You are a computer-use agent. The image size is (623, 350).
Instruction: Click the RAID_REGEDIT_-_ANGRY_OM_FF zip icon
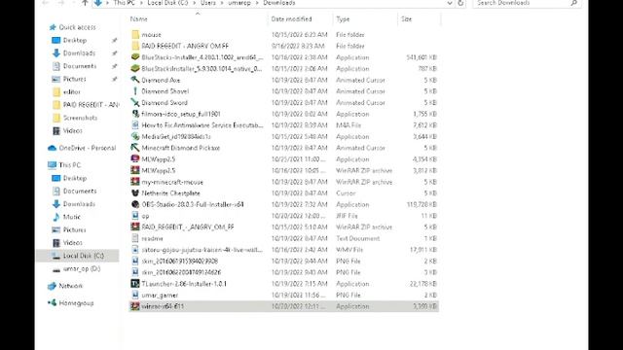pyautogui.click(x=135, y=227)
